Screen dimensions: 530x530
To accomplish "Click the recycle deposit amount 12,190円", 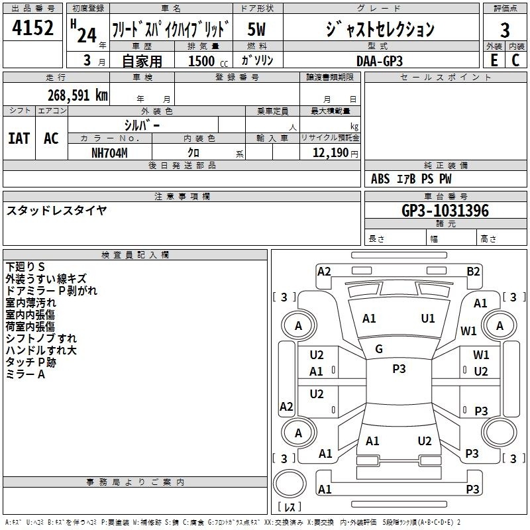I will pyautogui.click(x=330, y=152).
